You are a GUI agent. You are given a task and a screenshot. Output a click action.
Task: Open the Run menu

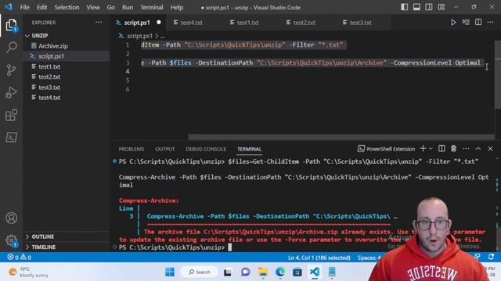128,7
